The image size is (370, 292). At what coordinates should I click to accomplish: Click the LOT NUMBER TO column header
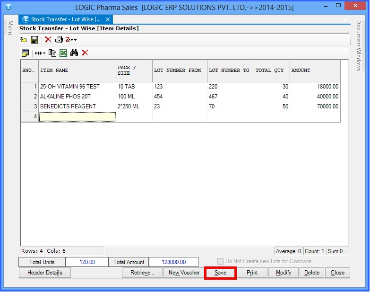coord(231,71)
